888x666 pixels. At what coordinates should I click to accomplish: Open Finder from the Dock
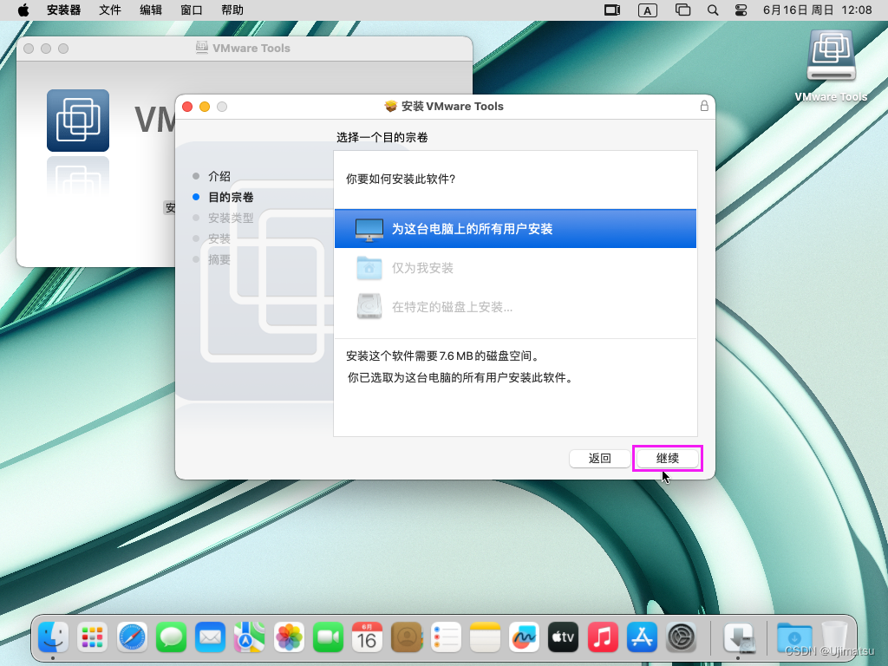[53, 637]
